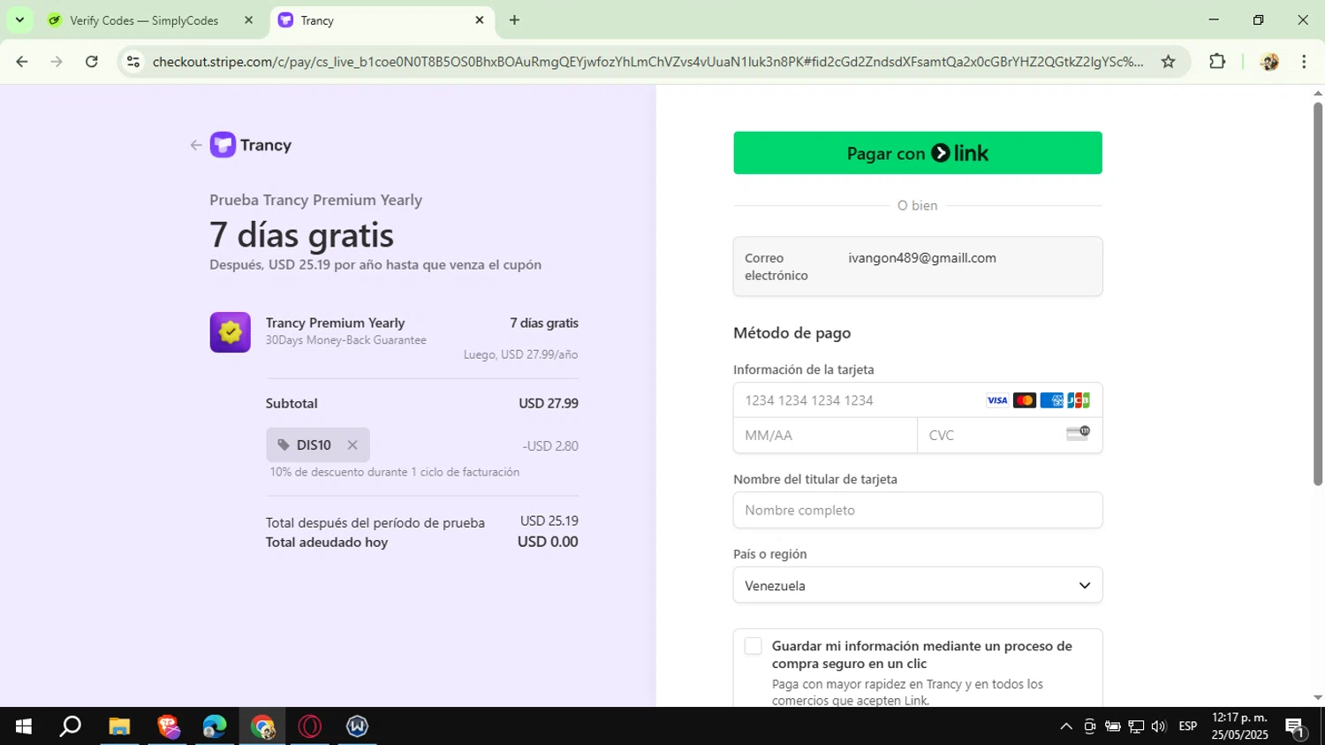Click the '30Days Money-Back Guarantee' text

click(346, 340)
